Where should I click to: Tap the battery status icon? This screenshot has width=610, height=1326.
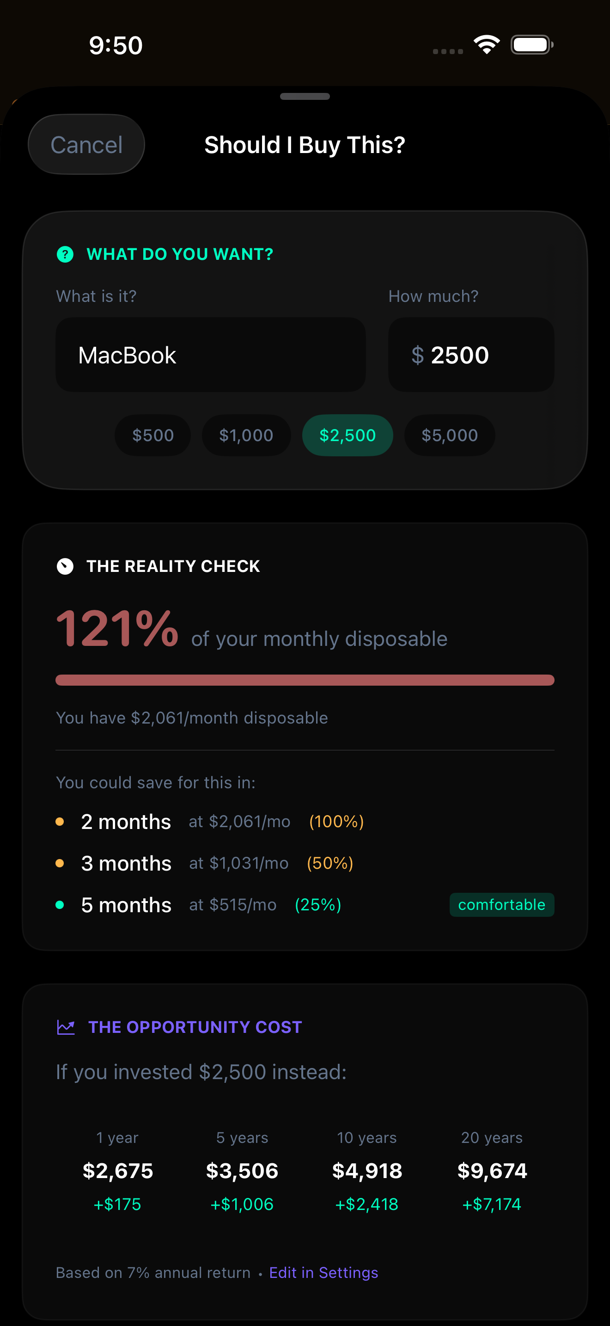[x=531, y=45]
